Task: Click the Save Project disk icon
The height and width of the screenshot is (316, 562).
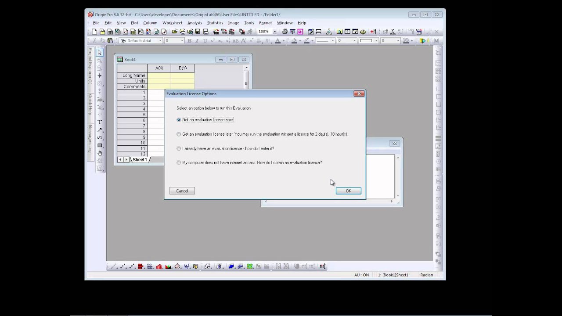Action: point(198,32)
